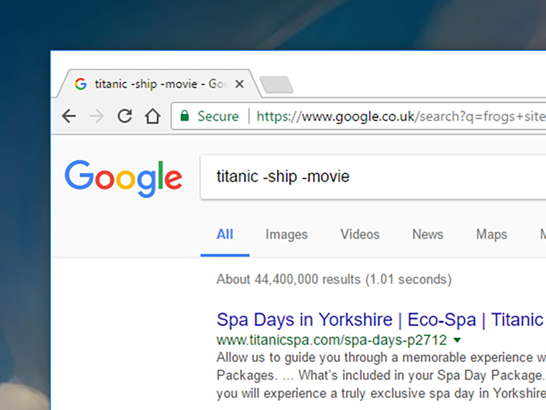Switch to the Images results tab
Screen dimensions: 546x410
(x=286, y=234)
